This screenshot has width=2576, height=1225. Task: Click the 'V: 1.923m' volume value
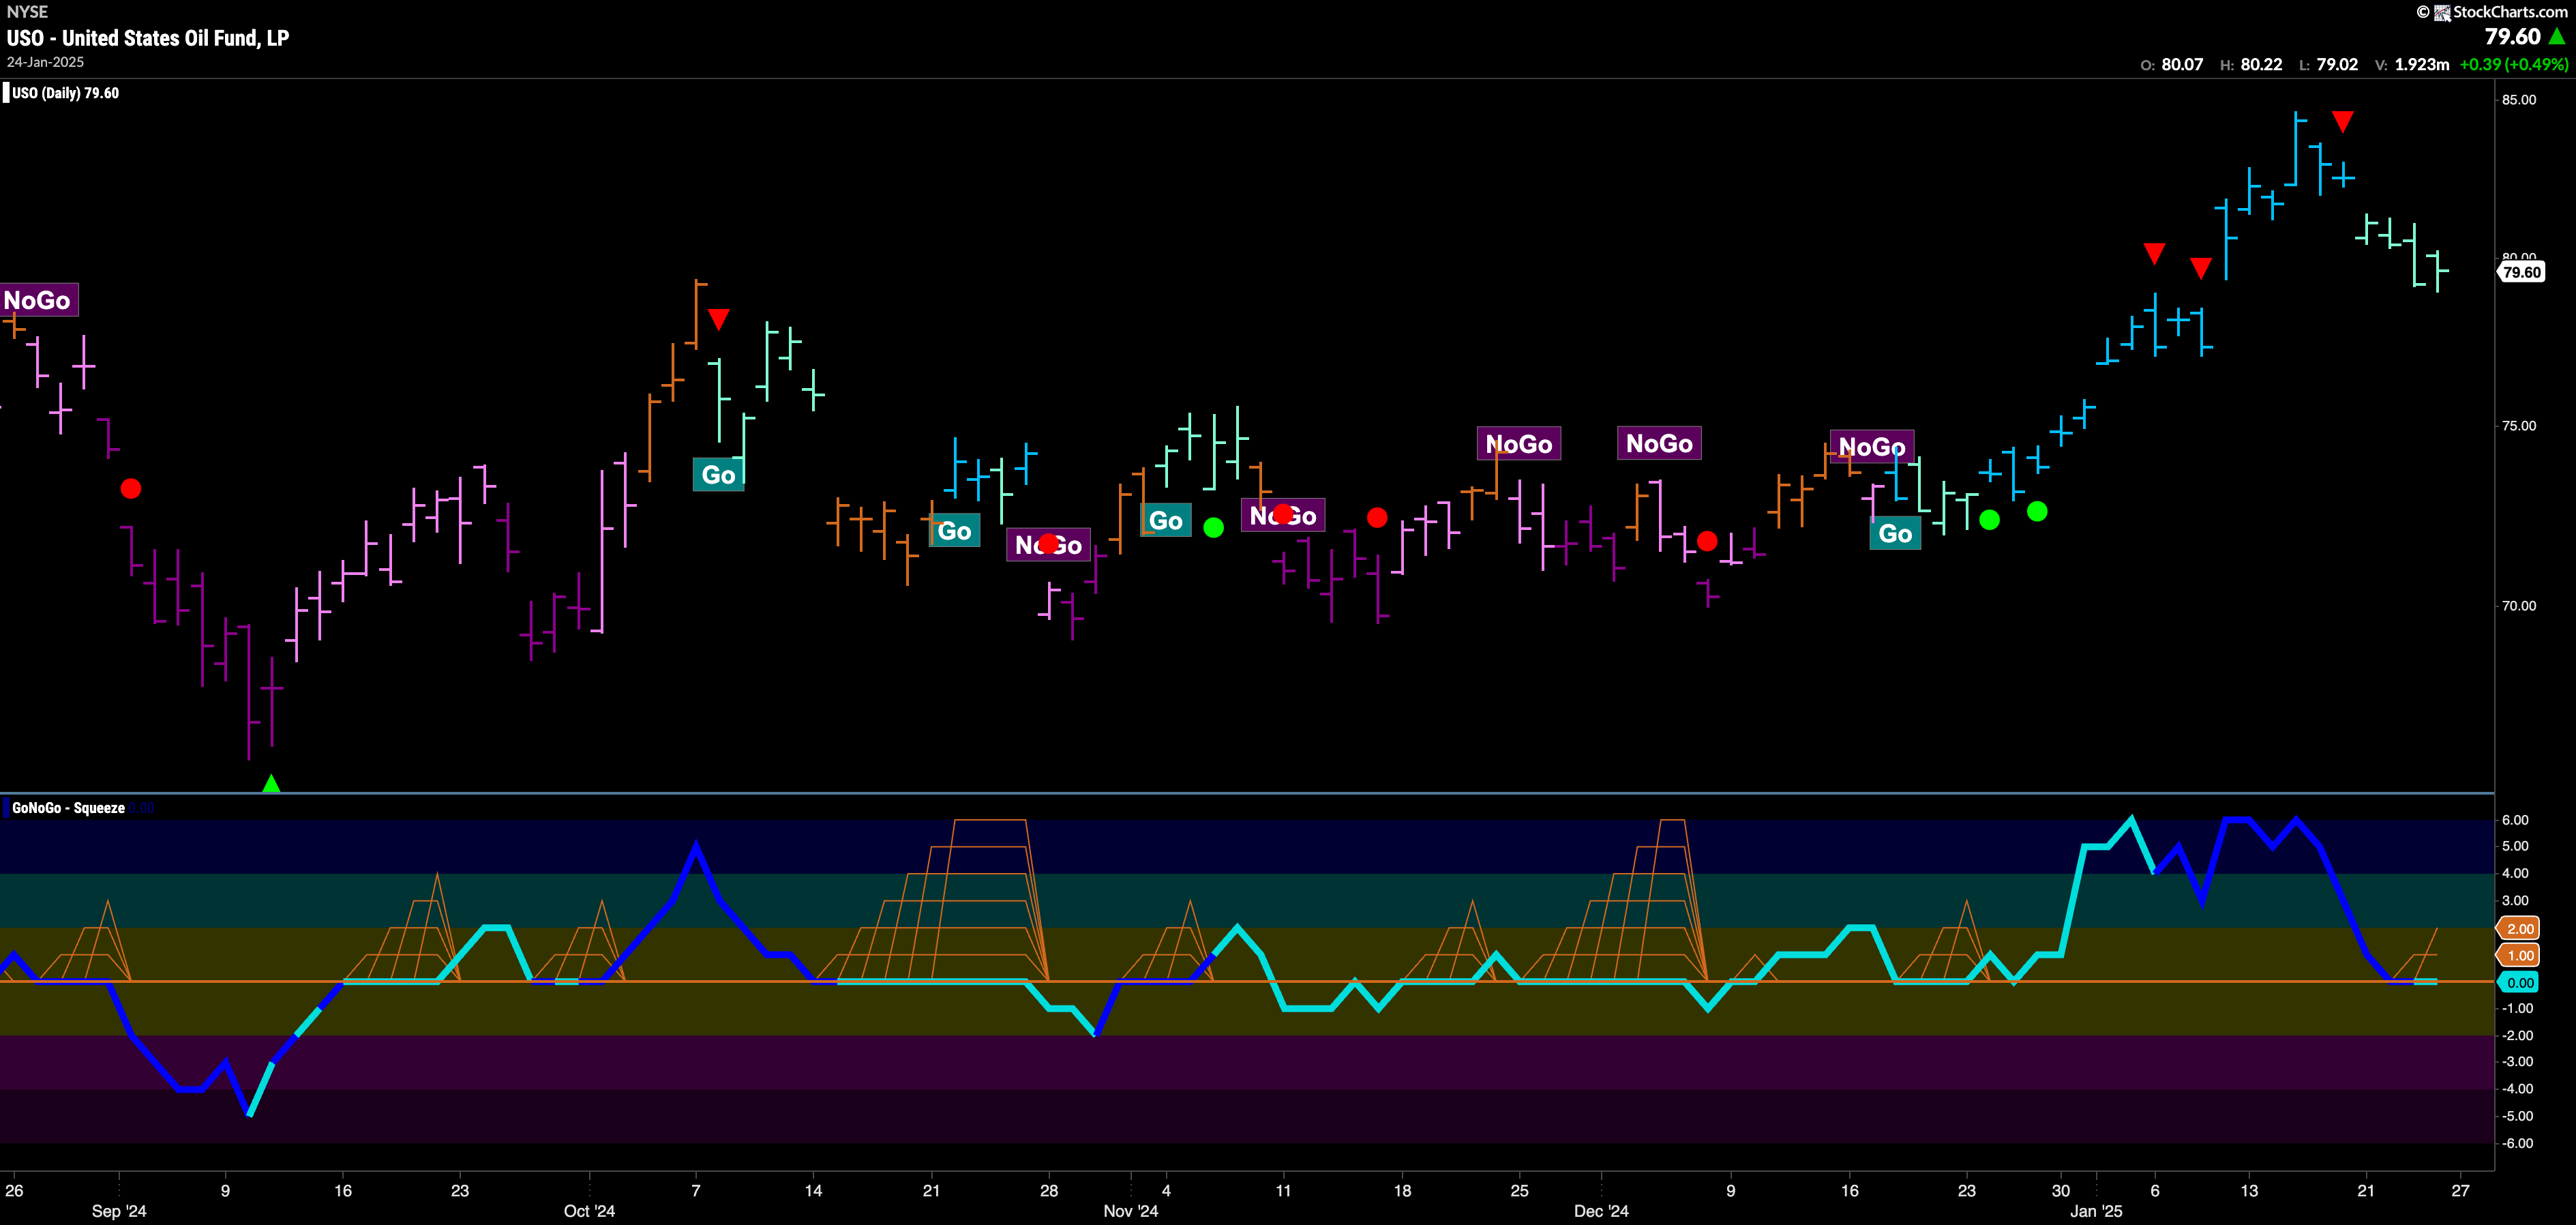click(x=2412, y=65)
